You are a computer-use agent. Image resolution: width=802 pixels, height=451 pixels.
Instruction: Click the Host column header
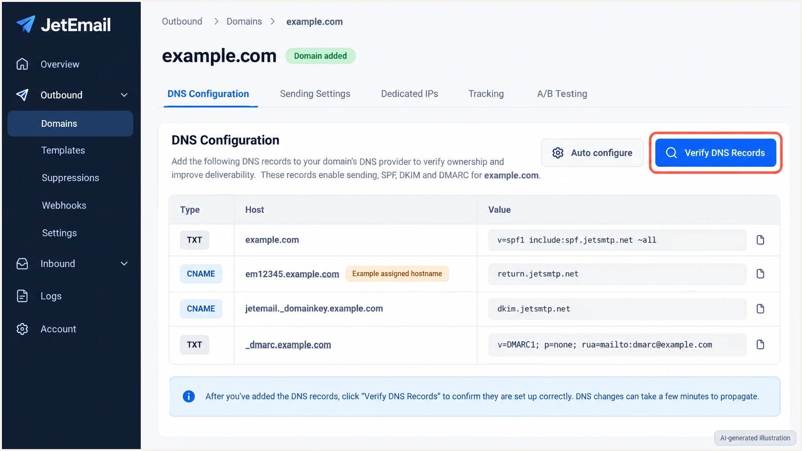[x=255, y=210]
